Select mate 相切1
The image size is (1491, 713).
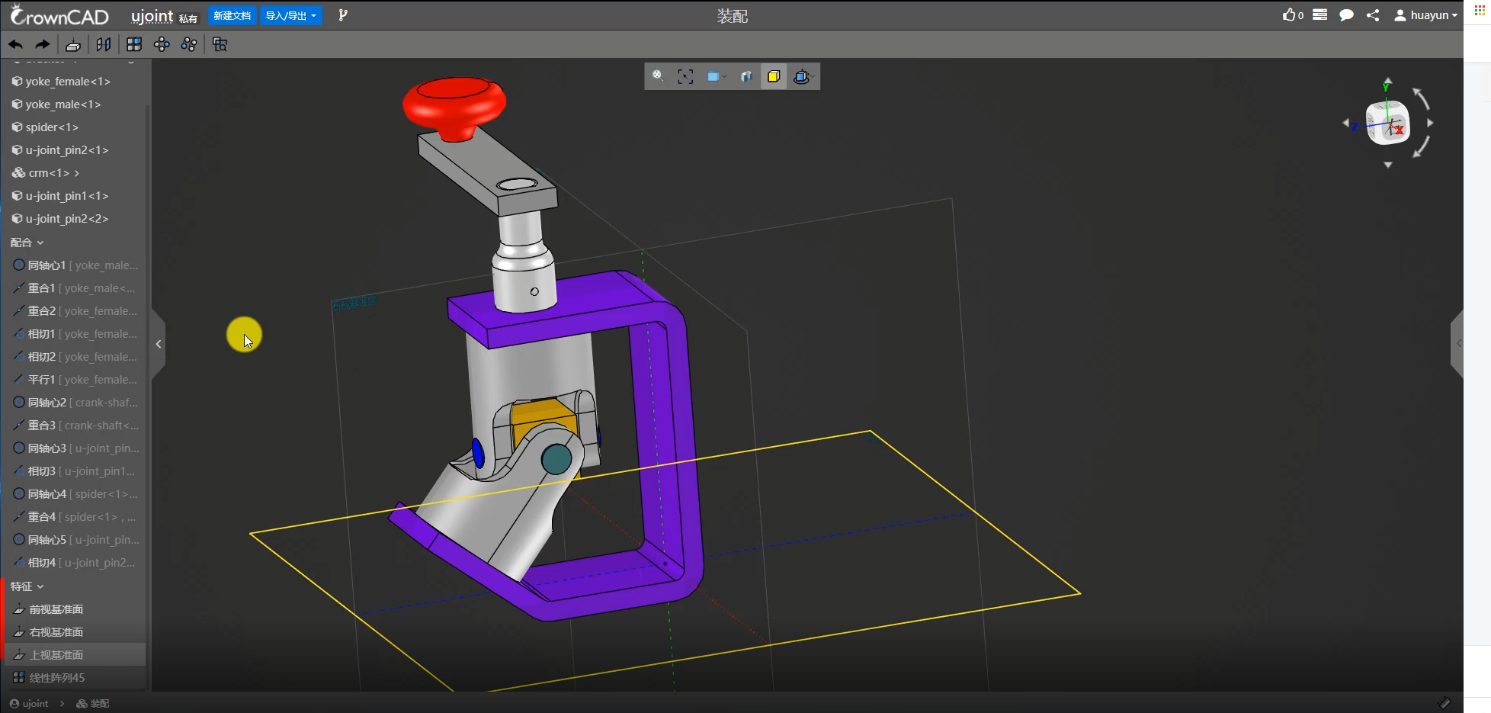pos(75,334)
